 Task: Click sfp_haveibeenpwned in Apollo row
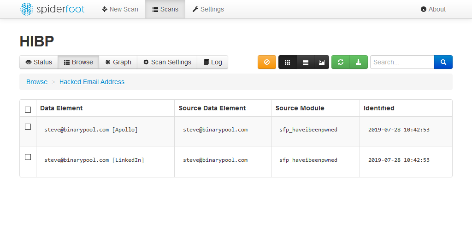(x=308, y=130)
